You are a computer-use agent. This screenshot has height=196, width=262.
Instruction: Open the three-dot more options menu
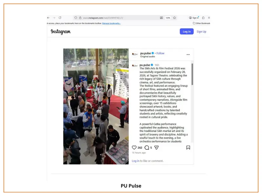188,55
